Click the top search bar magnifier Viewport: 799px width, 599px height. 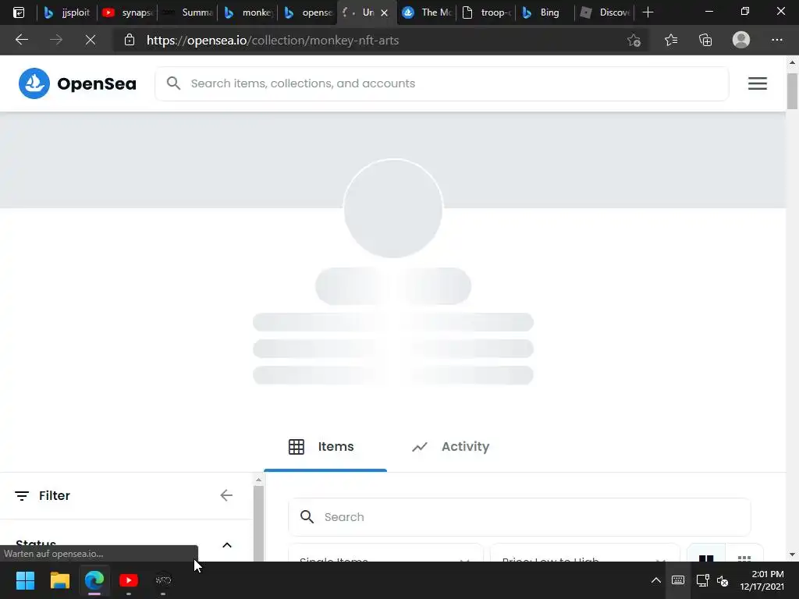click(173, 83)
